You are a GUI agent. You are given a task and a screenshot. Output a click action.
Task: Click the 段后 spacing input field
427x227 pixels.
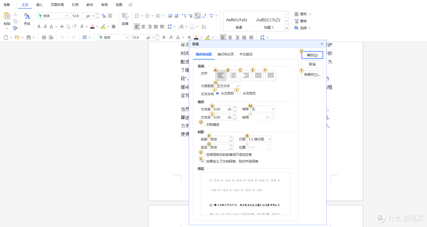click(219, 147)
